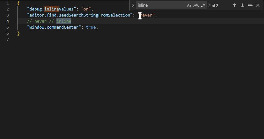Click line number 1 in gutter
264x139 pixels.
click(x=8, y=3)
